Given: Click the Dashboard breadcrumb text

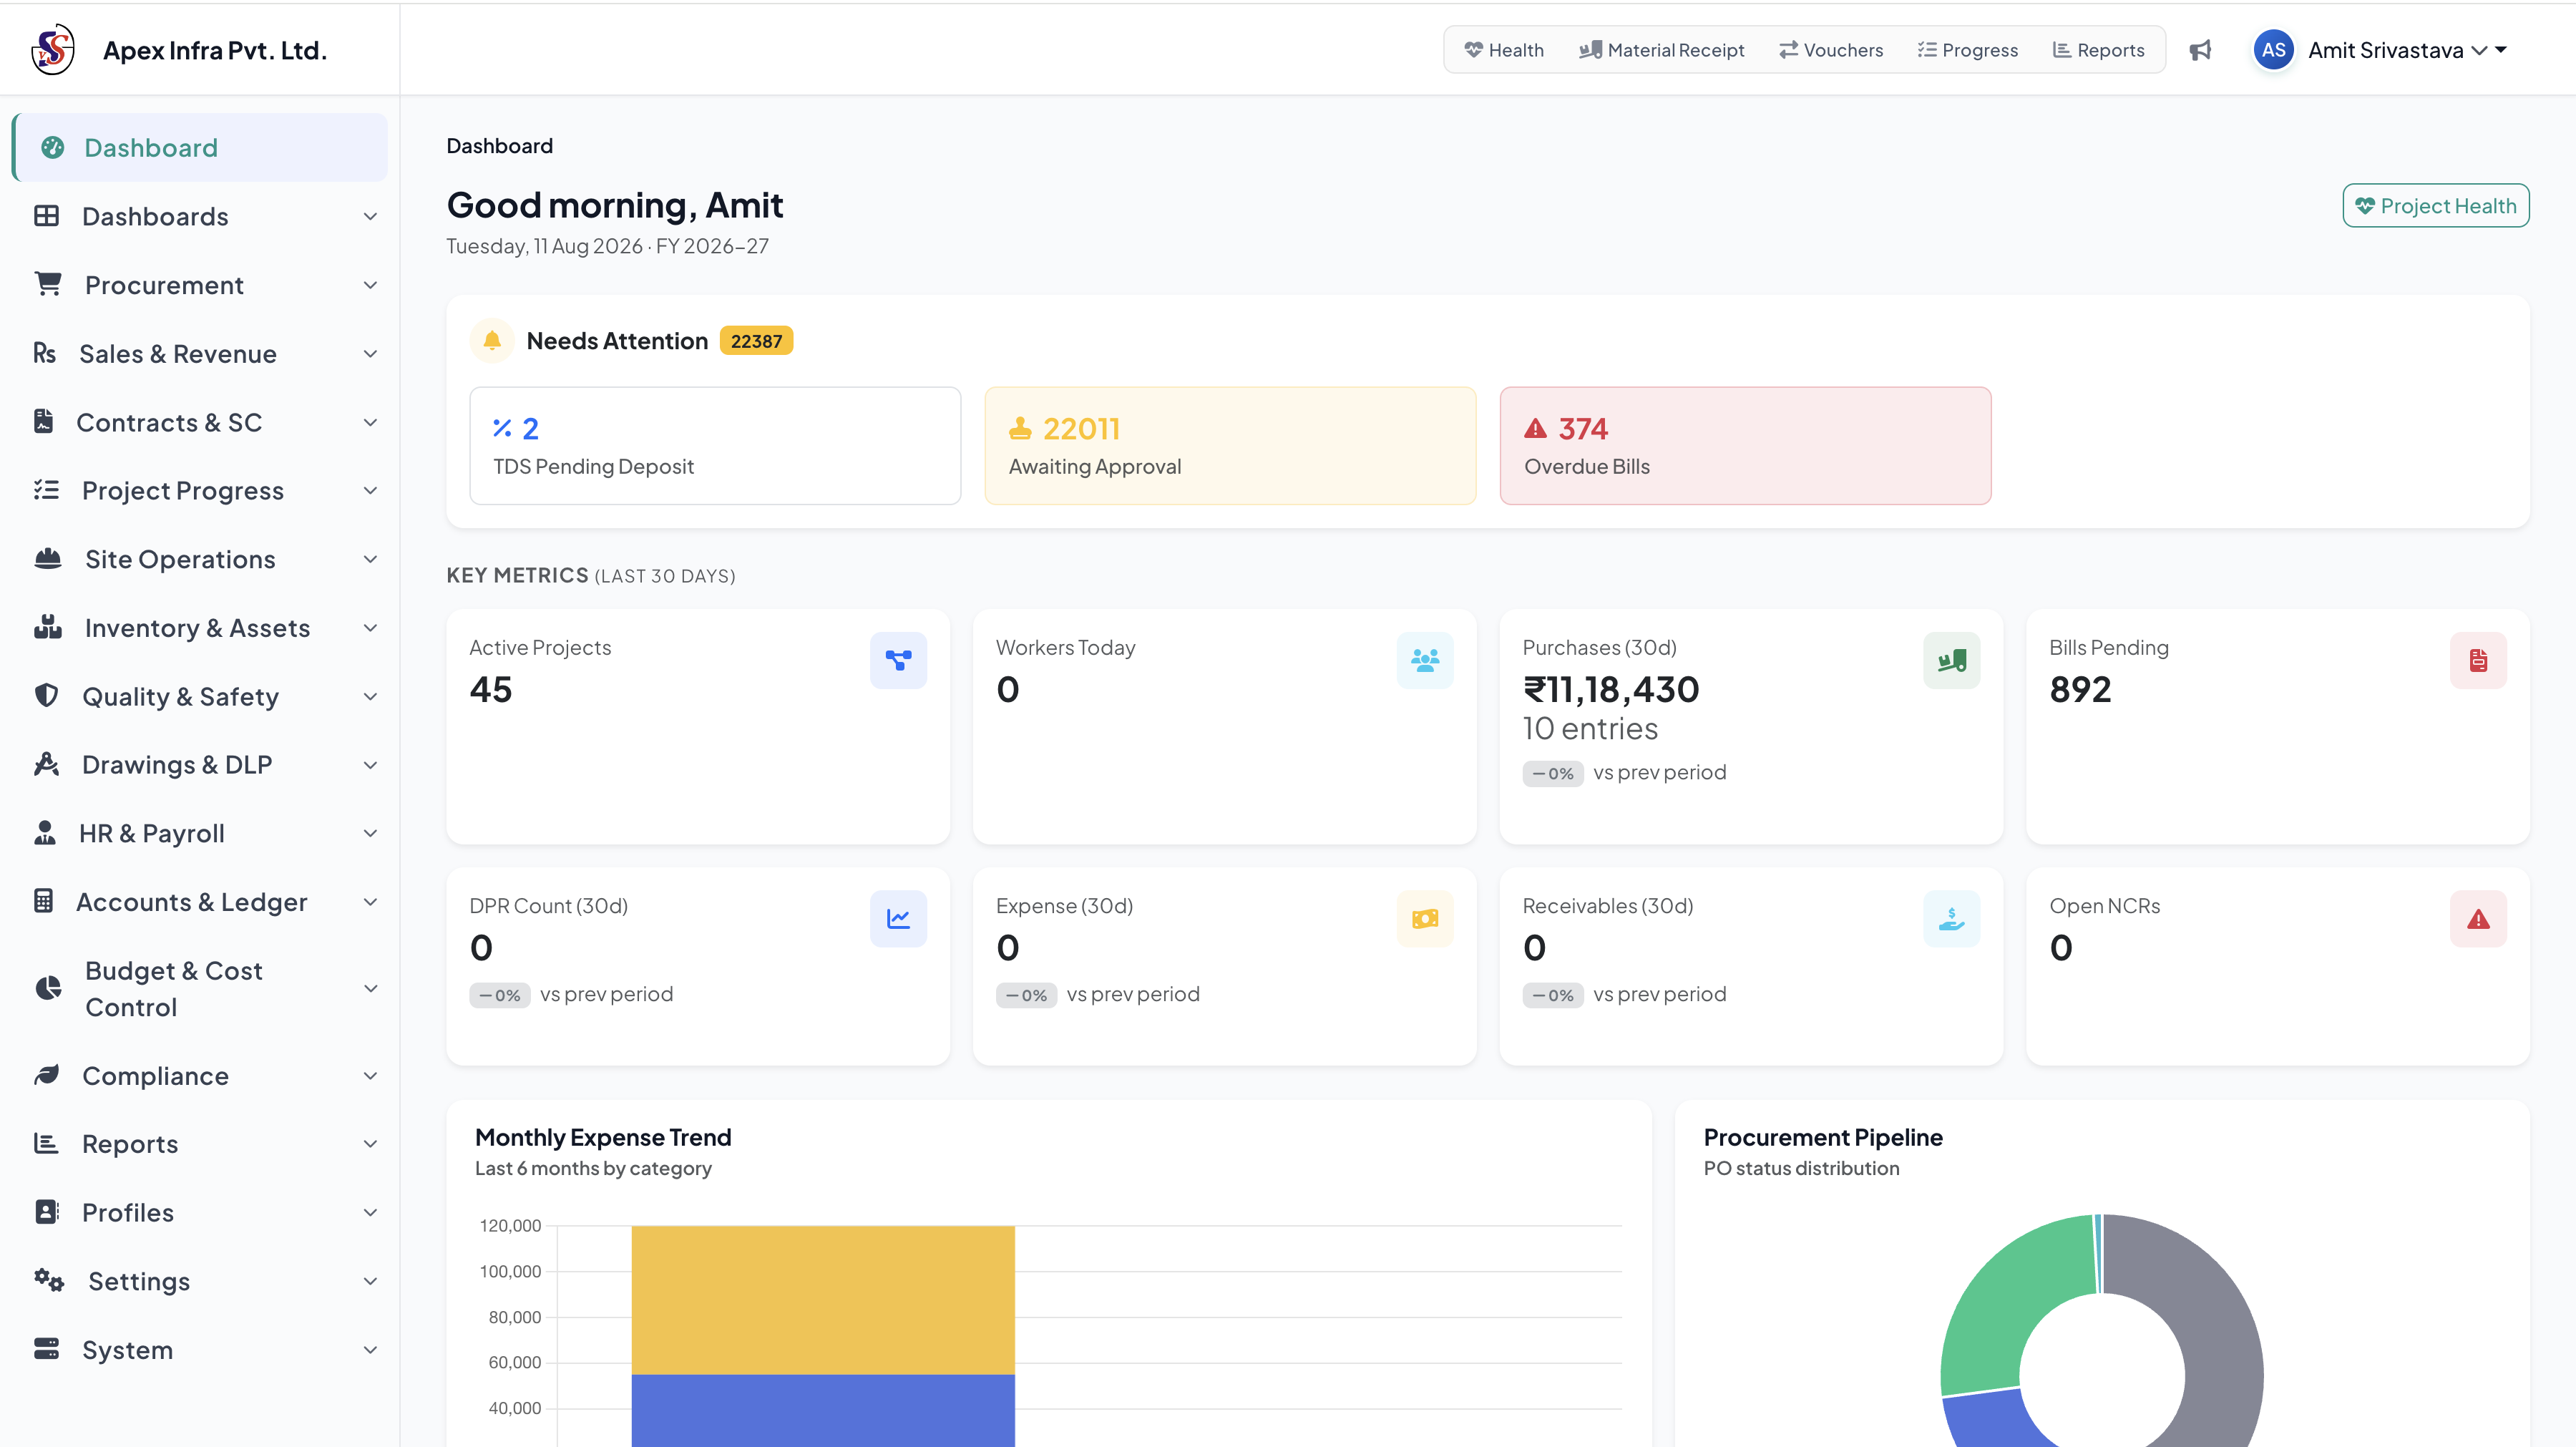Looking at the screenshot, I should [x=499, y=146].
